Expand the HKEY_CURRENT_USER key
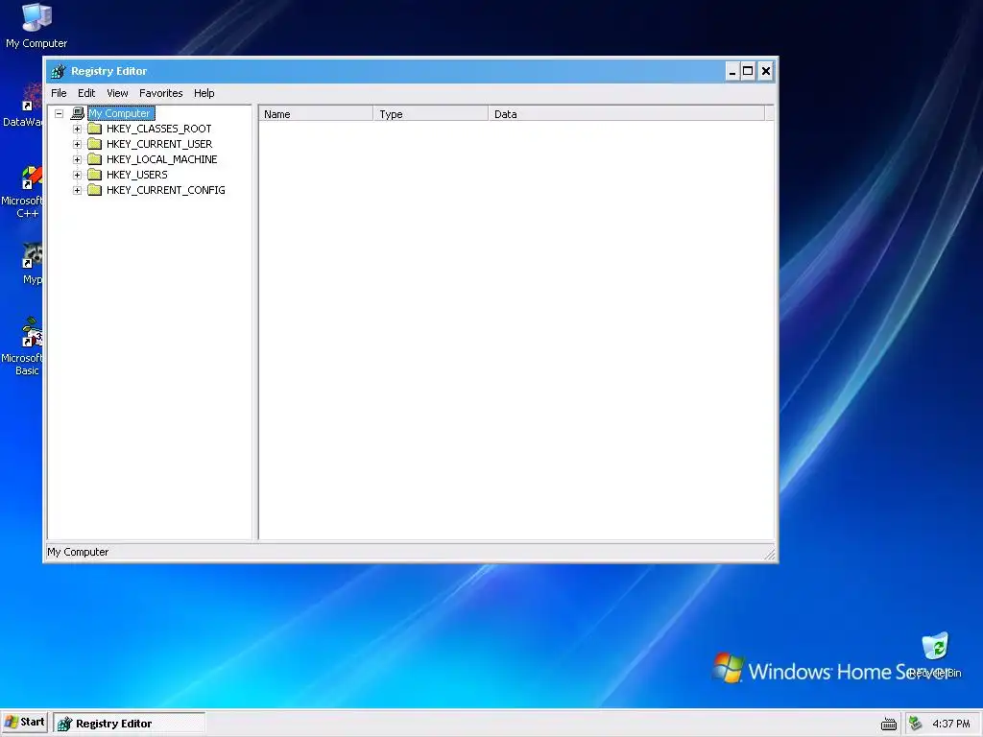 (77, 144)
